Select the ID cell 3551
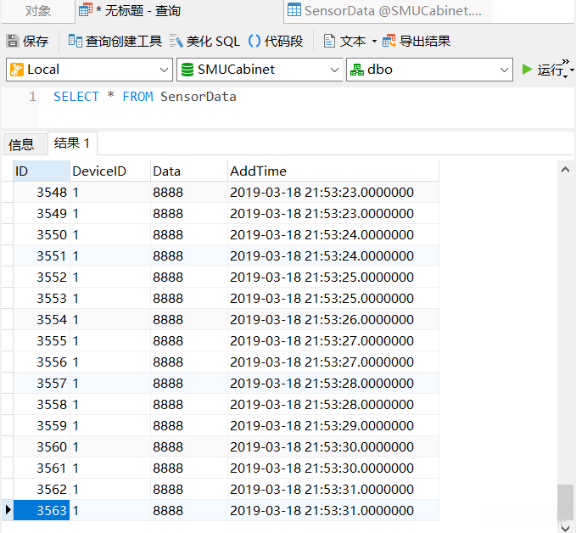This screenshot has height=533, width=576. click(x=42, y=255)
